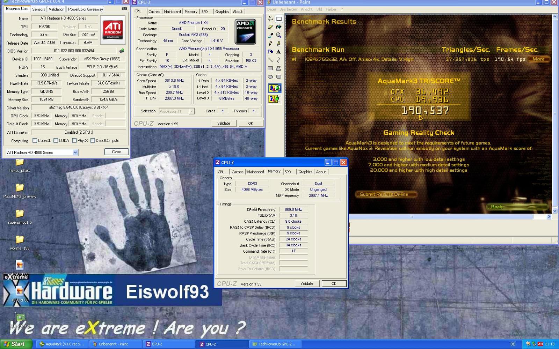The width and height of the screenshot is (559, 349).
Task: Choose the Curve tool in Paint
Action: pyautogui.click(x=279, y=60)
